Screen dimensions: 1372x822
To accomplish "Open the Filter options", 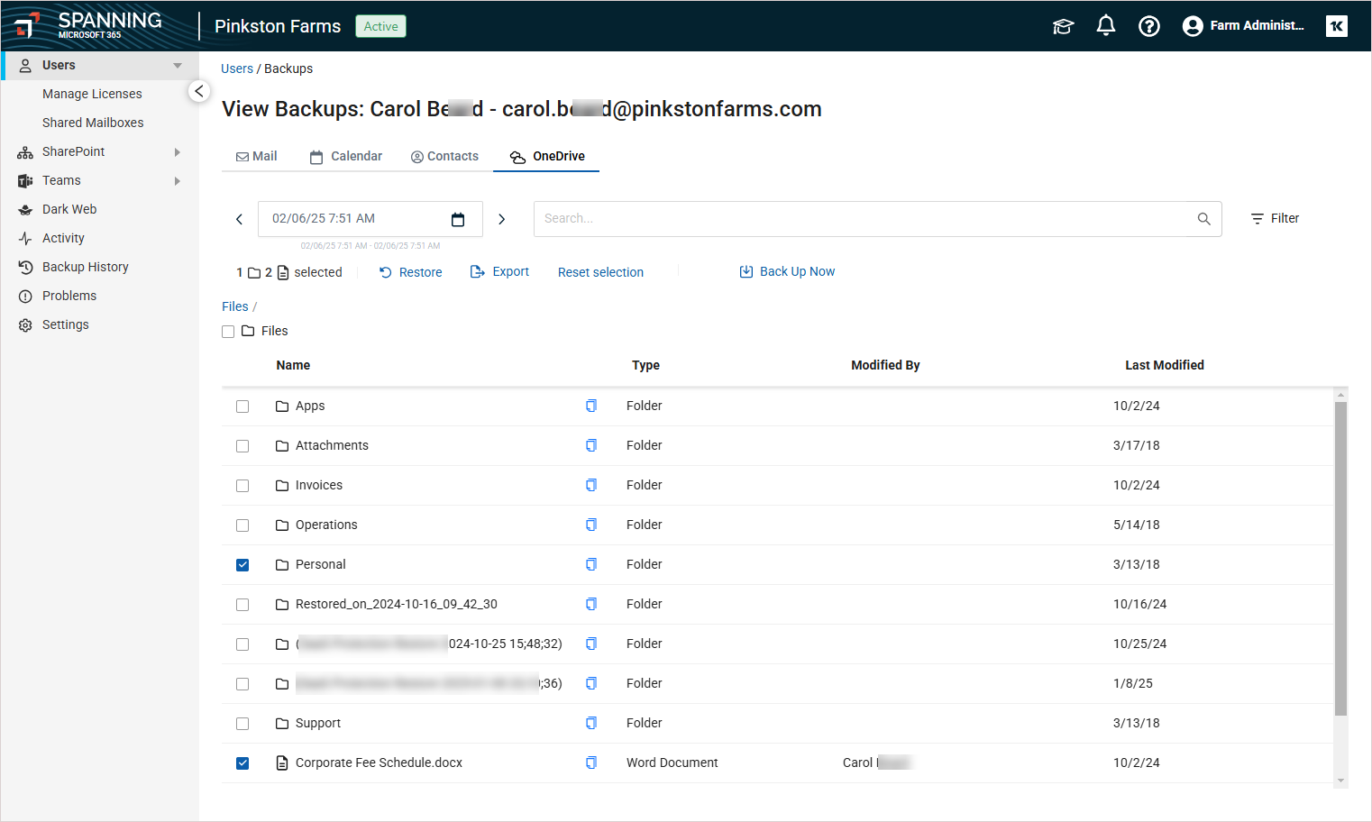I will (1275, 218).
